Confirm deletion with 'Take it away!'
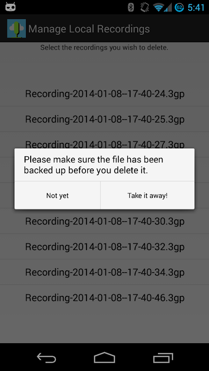209x371 pixels. click(x=148, y=195)
